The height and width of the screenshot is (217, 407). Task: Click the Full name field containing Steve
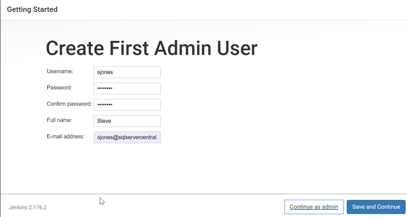click(127, 121)
